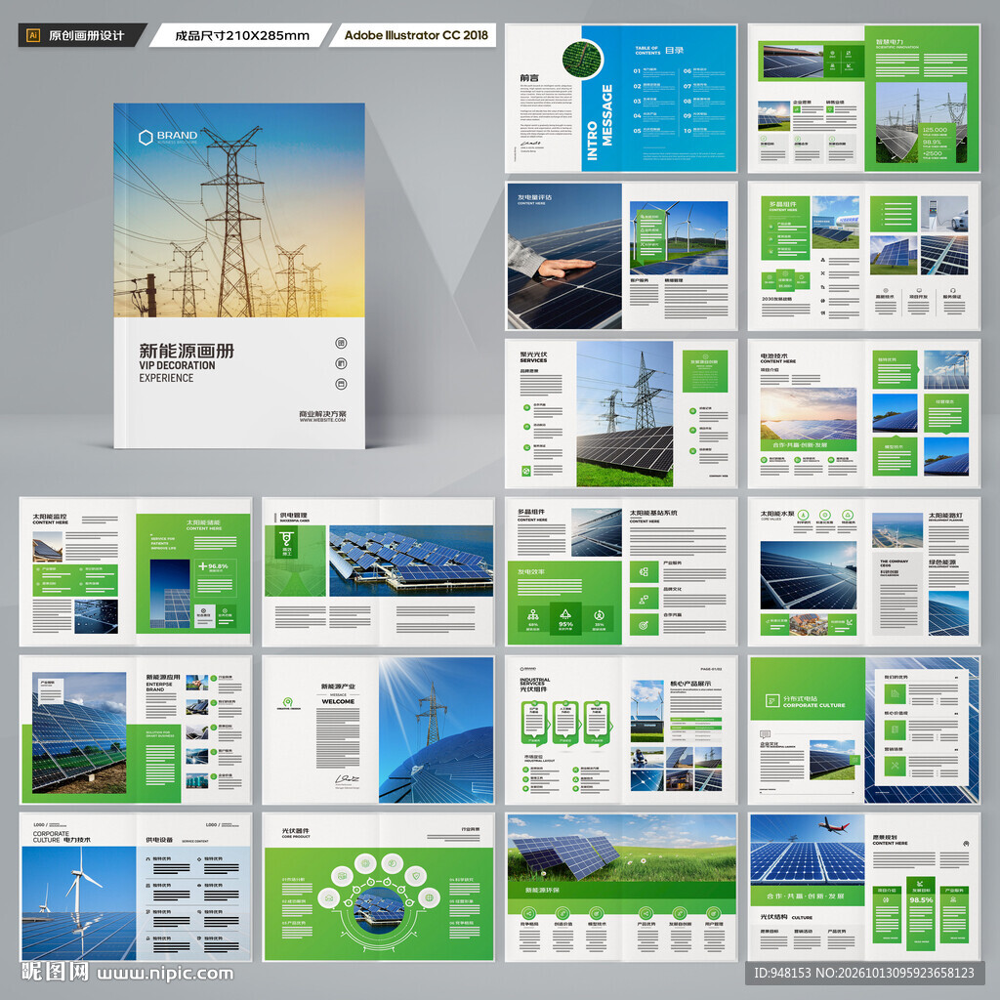Click the 商业解决方案 text on the cover

coord(322,413)
